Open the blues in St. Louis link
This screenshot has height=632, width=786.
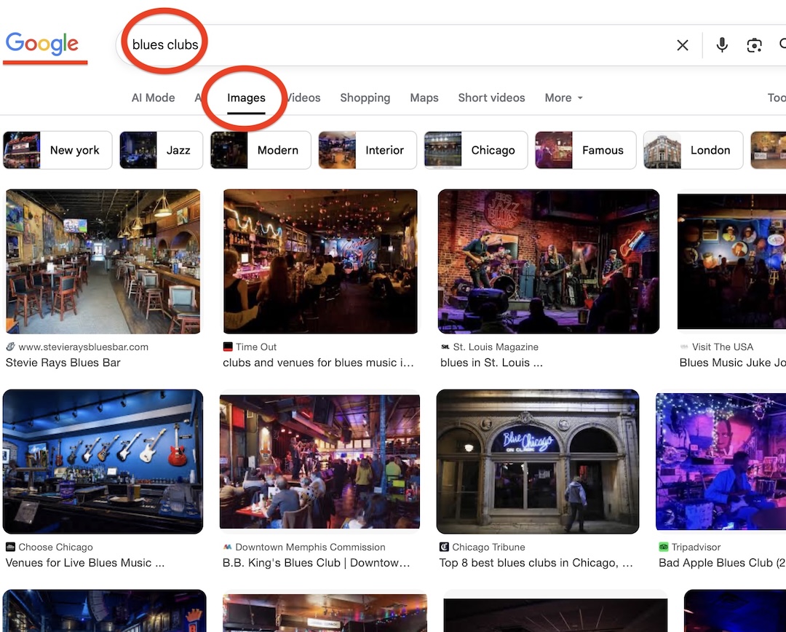(x=492, y=363)
